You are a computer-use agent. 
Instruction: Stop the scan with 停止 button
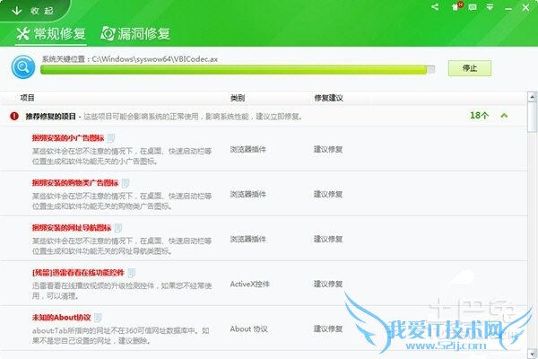pyautogui.click(x=469, y=68)
